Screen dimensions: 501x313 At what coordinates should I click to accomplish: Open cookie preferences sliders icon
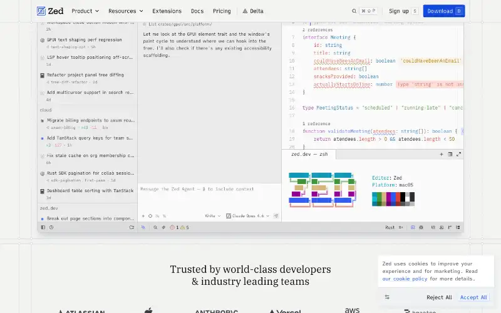pos(387,297)
